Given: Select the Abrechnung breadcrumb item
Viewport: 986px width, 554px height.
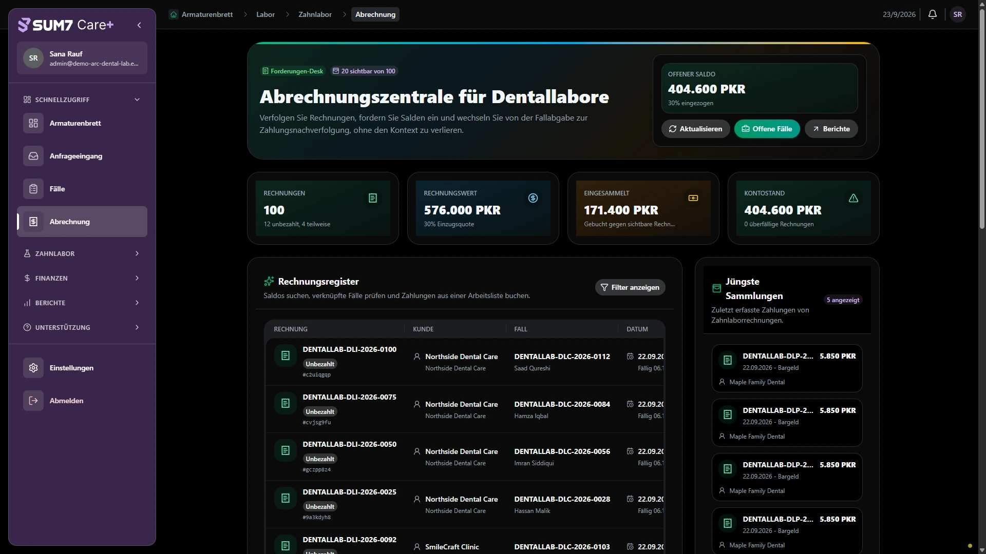Looking at the screenshot, I should point(375,14).
